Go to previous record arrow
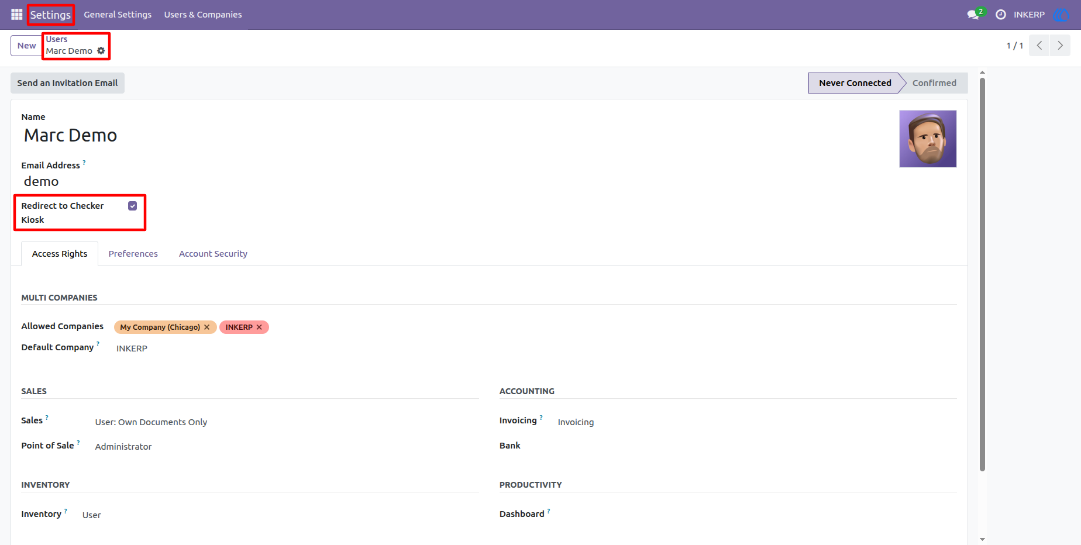The height and width of the screenshot is (545, 1081). click(x=1039, y=46)
